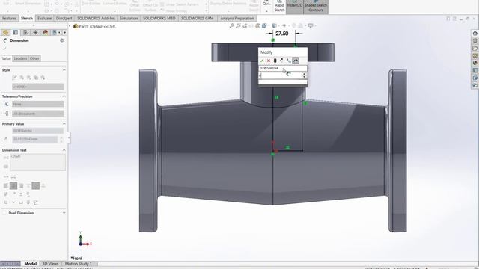
Task: Click the Dimension panel help icon
Action: coord(61,40)
